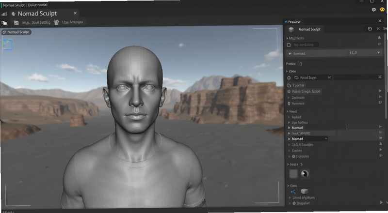Click the cube icon in the Preview panel
388x213 pixels.
pyautogui.click(x=291, y=30)
